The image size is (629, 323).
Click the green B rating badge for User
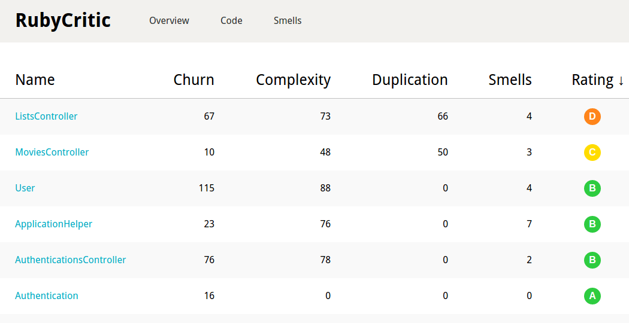tap(592, 188)
